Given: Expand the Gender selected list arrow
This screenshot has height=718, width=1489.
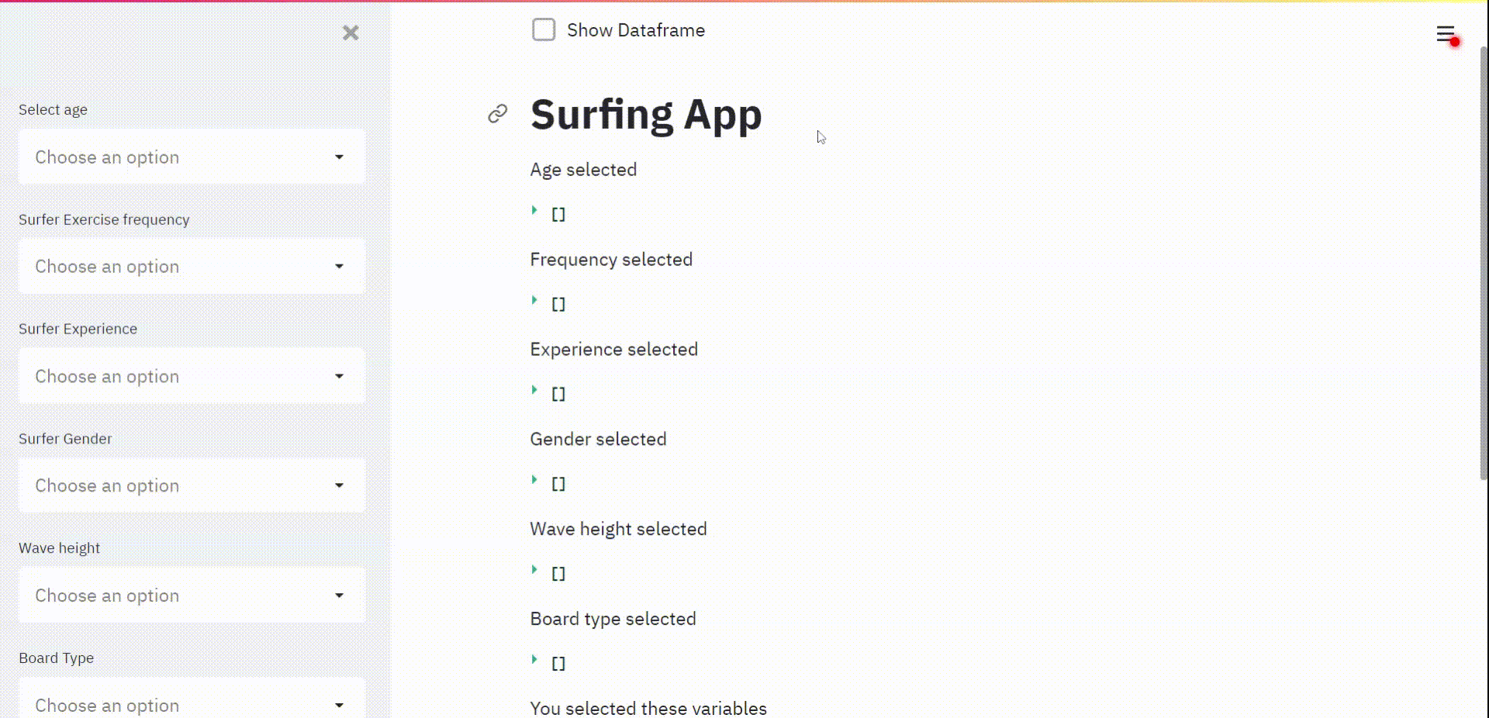Looking at the screenshot, I should [x=534, y=480].
